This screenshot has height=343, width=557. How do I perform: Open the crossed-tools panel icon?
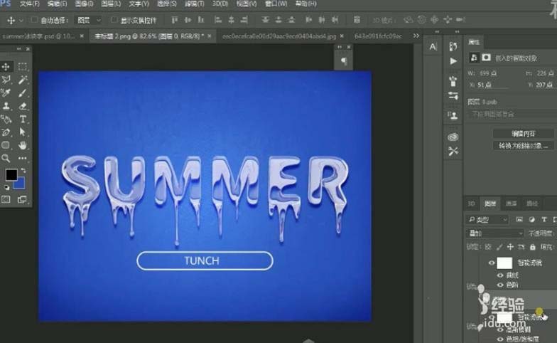pos(453,152)
